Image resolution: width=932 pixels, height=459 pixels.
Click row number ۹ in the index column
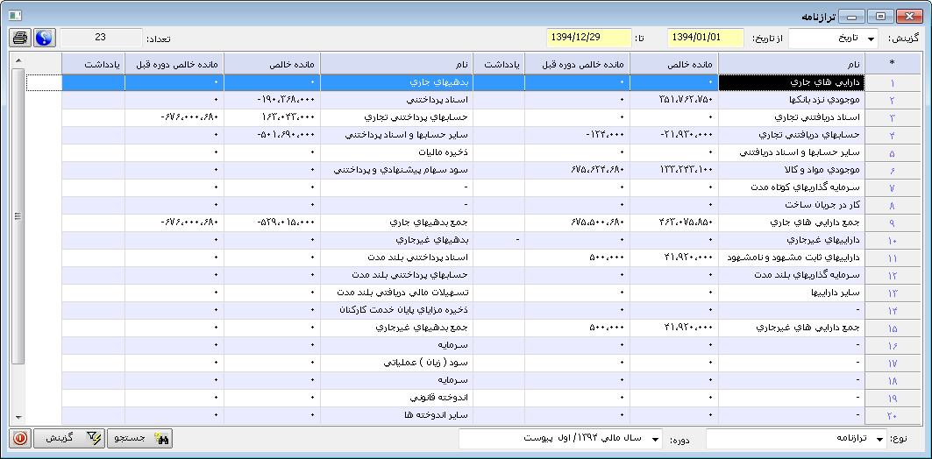[x=892, y=222]
